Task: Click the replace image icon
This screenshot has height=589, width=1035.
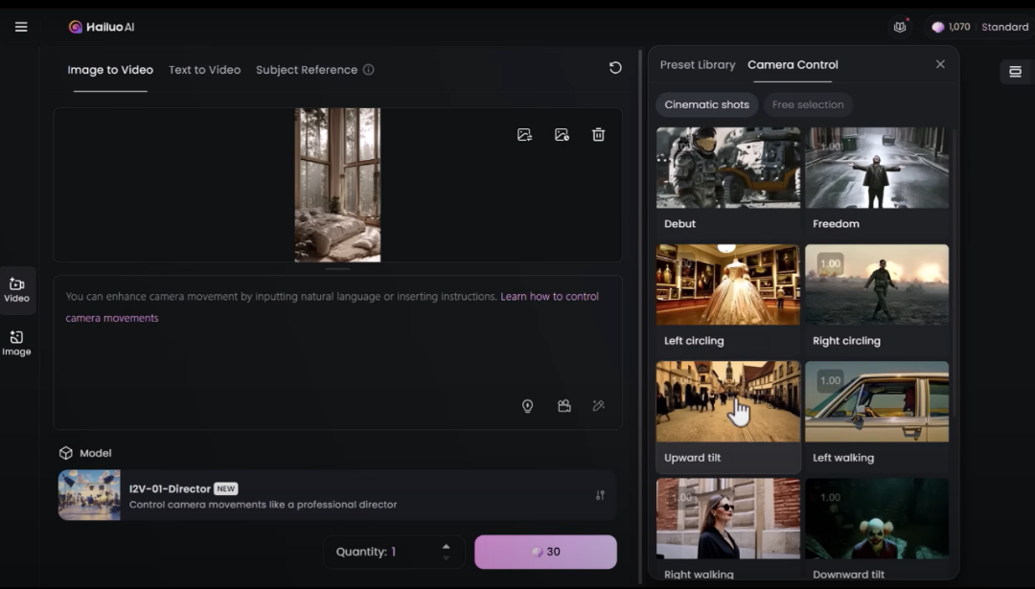Action: pyautogui.click(x=524, y=135)
